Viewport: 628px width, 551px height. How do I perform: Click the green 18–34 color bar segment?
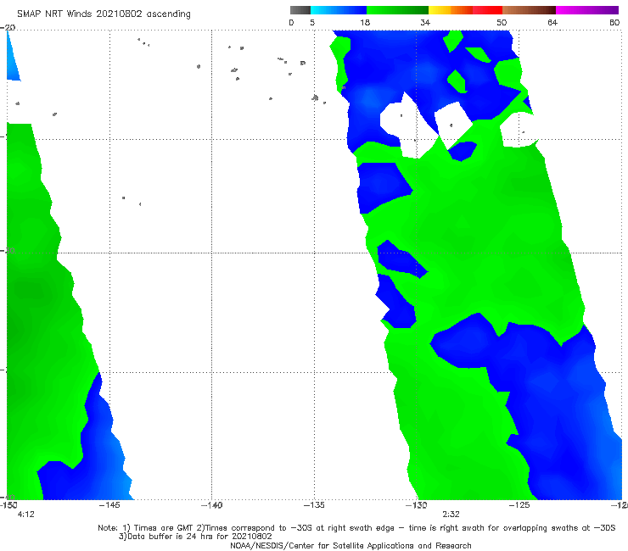[x=397, y=10]
